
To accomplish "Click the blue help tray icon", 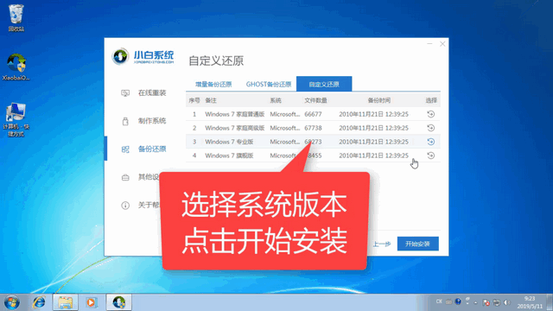I will pyautogui.click(x=458, y=301).
